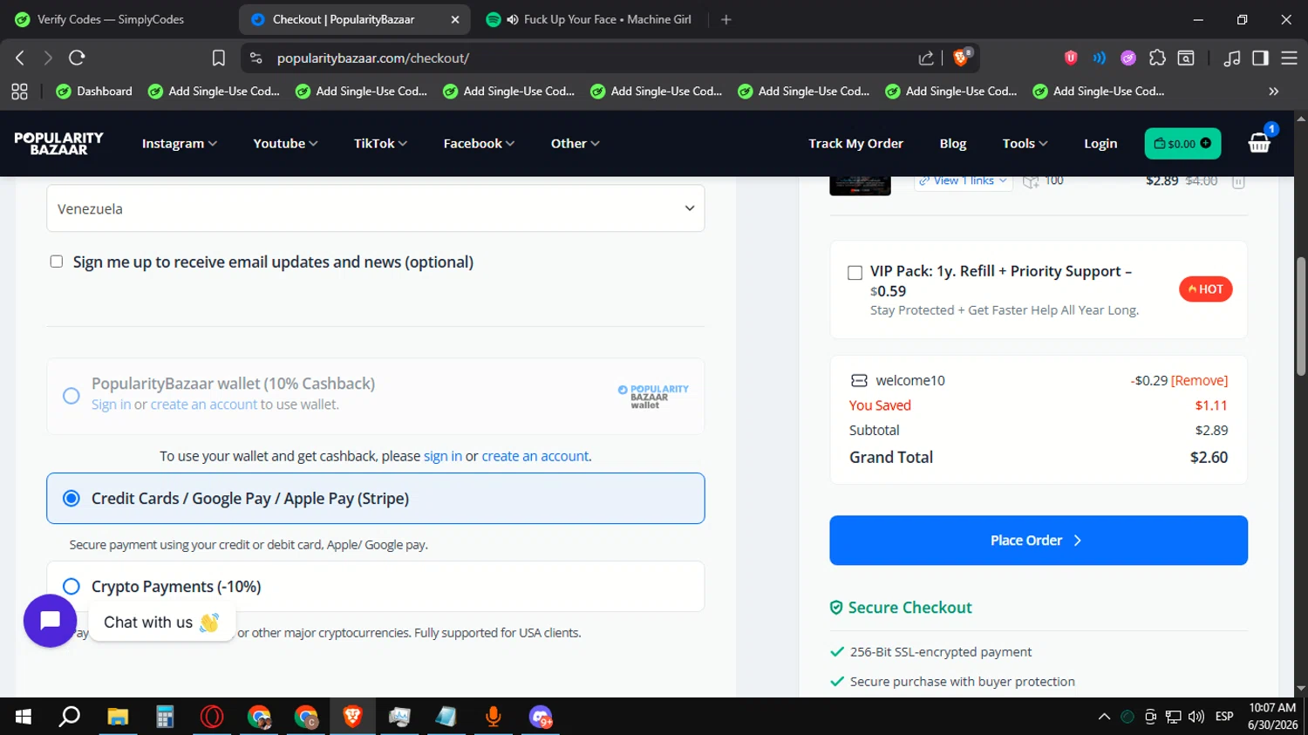Click 'create an account' in the cashback sentence
Viewport: 1308px width, 735px height.
click(535, 456)
